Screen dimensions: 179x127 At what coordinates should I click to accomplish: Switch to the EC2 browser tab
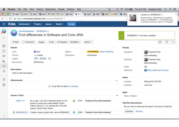coord(114,14)
